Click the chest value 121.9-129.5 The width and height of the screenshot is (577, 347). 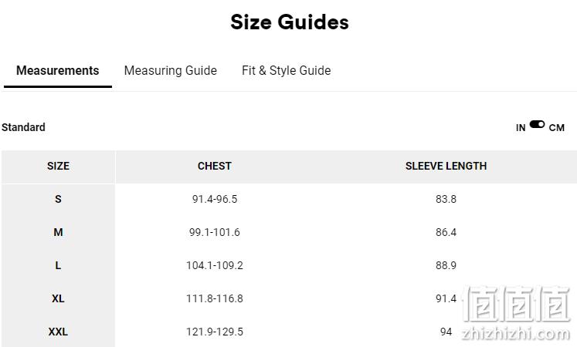pyautogui.click(x=215, y=332)
